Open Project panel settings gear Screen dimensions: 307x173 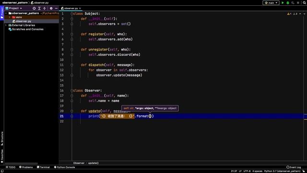click(51, 8)
